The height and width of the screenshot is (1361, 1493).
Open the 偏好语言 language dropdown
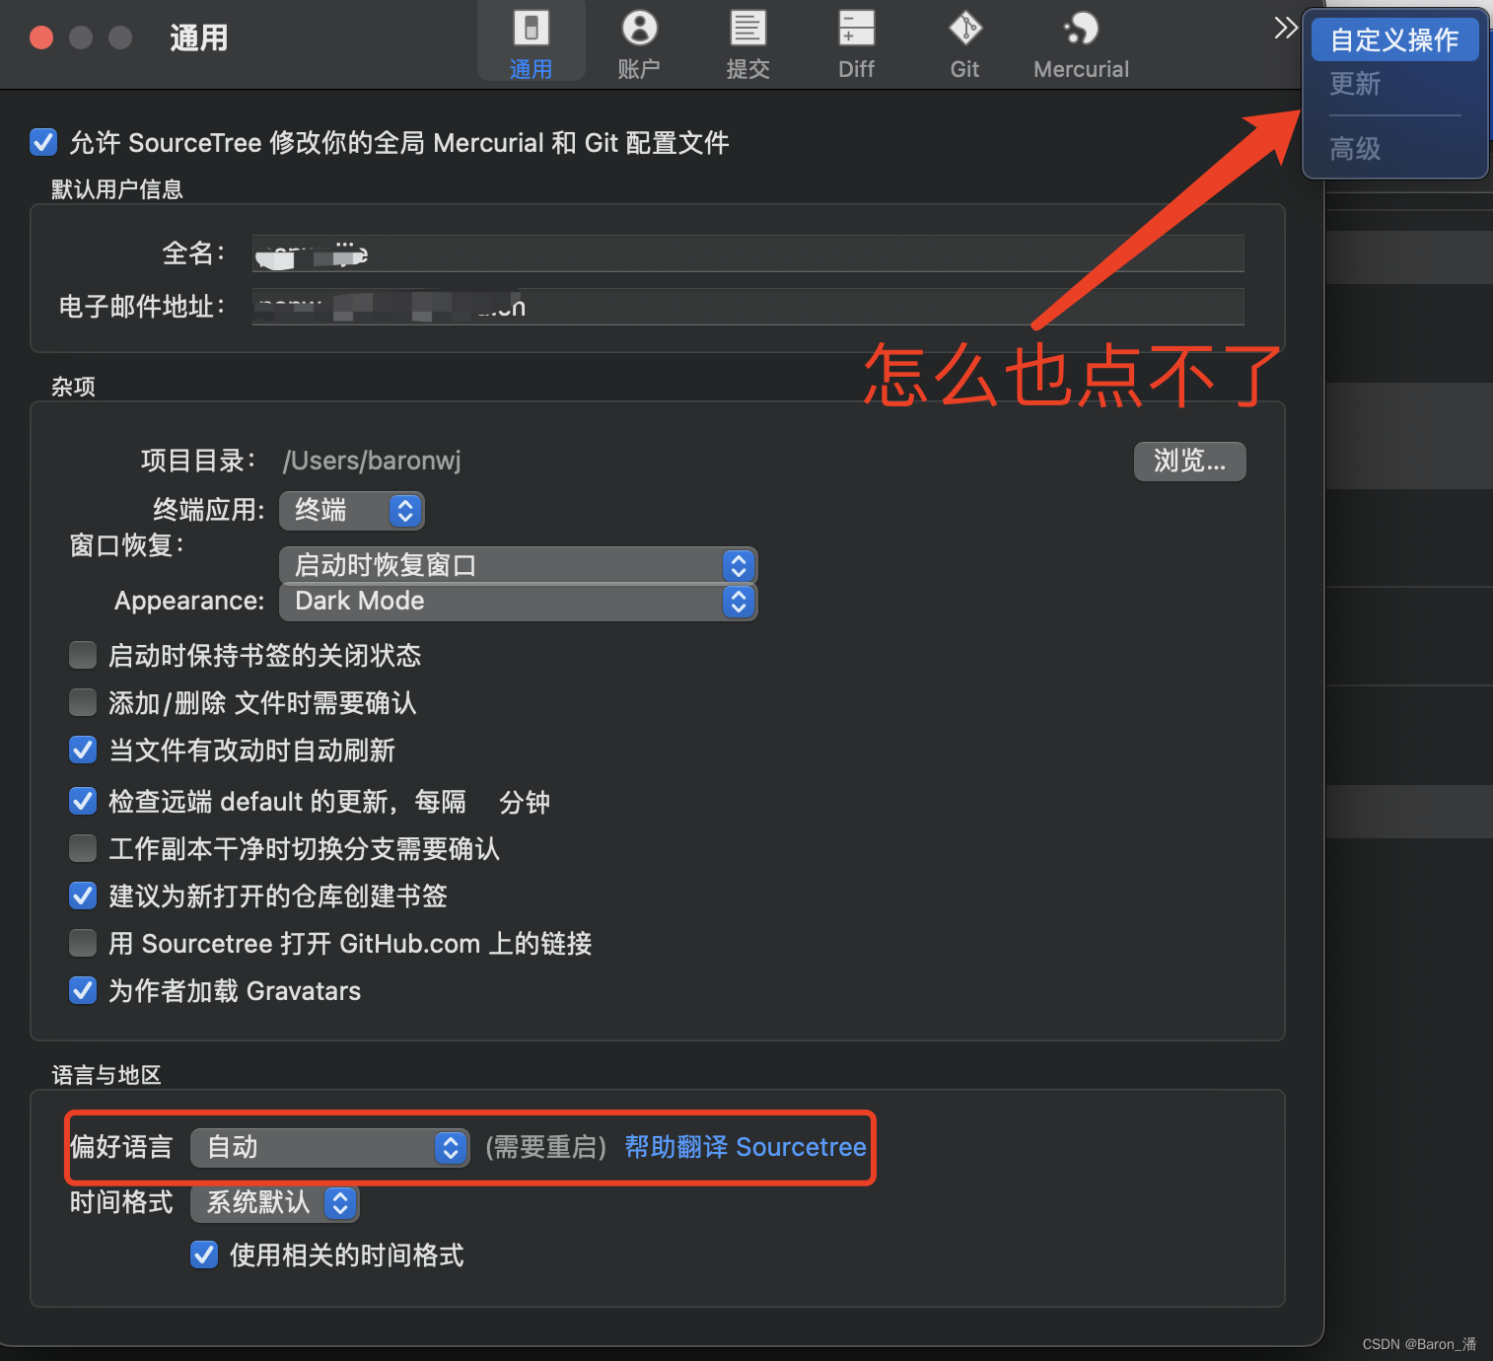pos(329,1147)
